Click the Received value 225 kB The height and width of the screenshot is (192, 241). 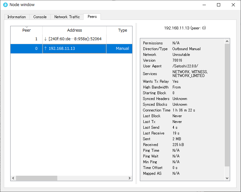[x=178, y=145]
